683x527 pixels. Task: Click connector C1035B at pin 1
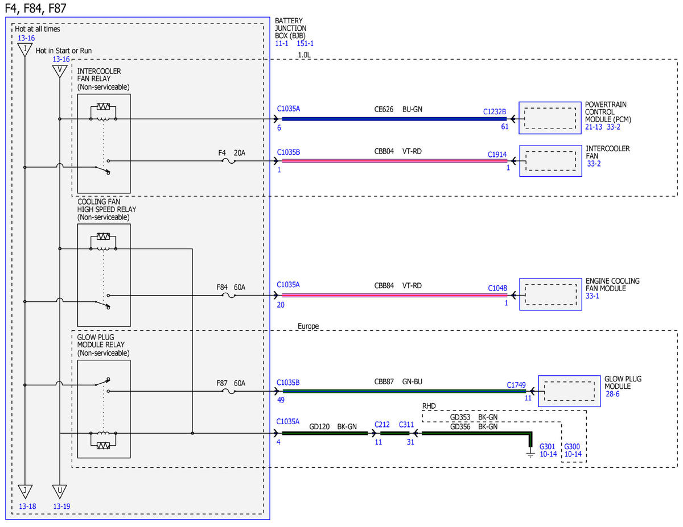click(x=289, y=152)
